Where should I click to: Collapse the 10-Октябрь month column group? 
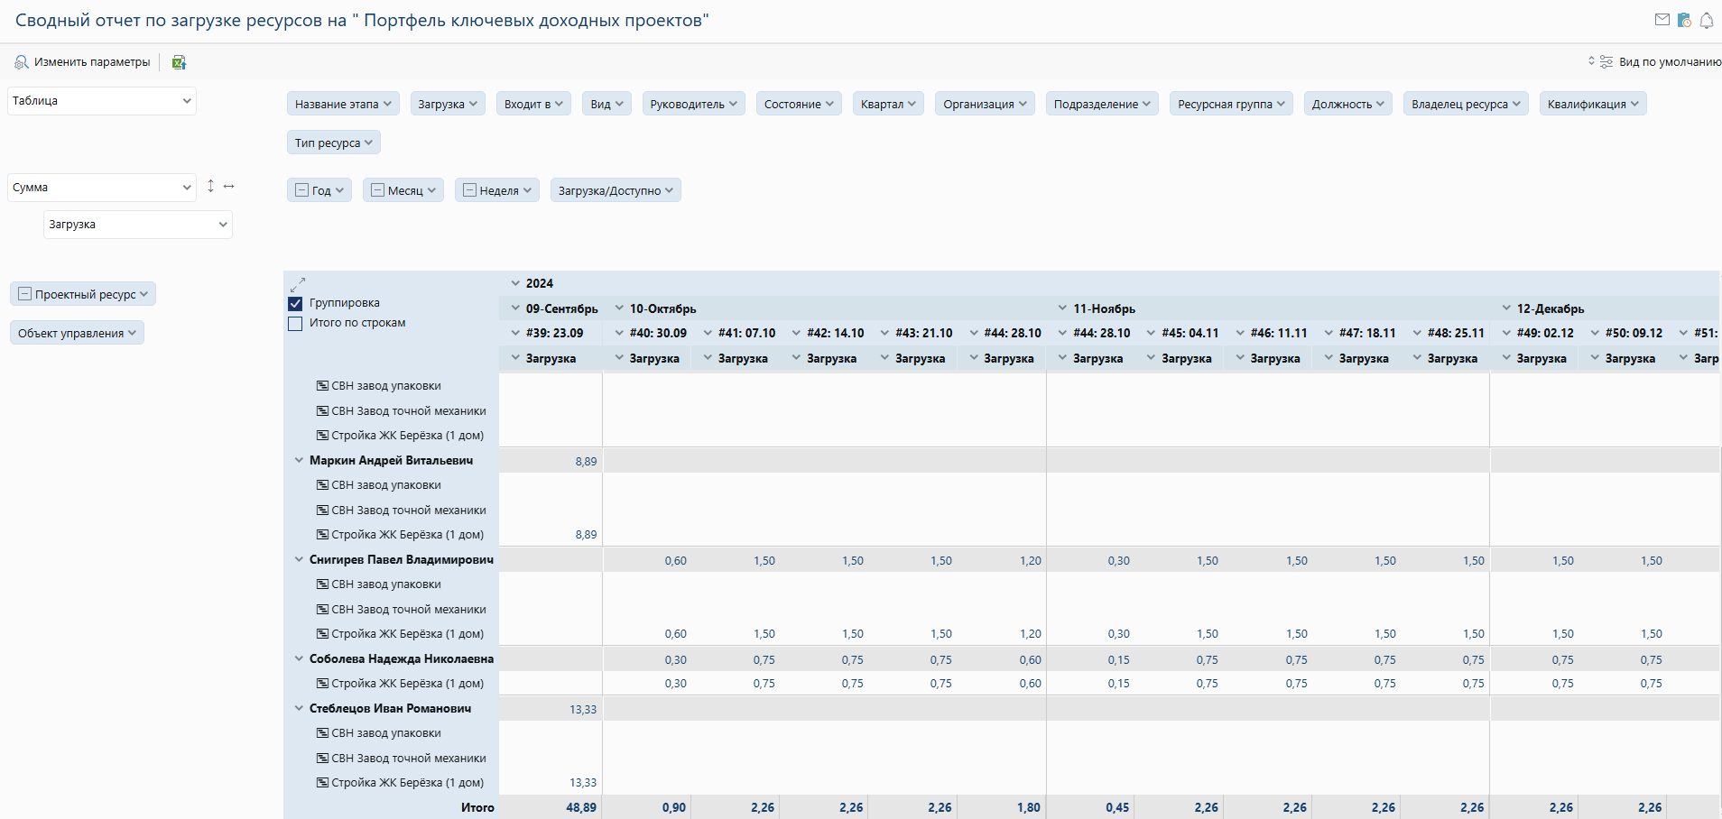pos(619,308)
